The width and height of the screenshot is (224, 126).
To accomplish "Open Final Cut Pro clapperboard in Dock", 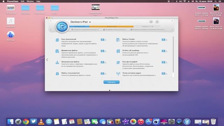I will (110, 121).
